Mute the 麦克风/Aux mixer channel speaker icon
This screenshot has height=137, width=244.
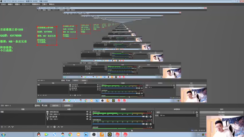pos(147,117)
